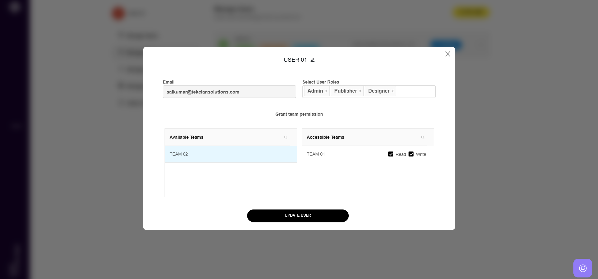Click the USER 01 title text
598x279 pixels.
point(295,60)
